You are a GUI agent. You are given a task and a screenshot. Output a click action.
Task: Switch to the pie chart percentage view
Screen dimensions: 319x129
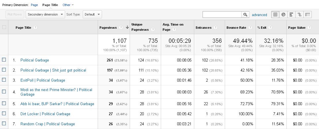[283, 15]
